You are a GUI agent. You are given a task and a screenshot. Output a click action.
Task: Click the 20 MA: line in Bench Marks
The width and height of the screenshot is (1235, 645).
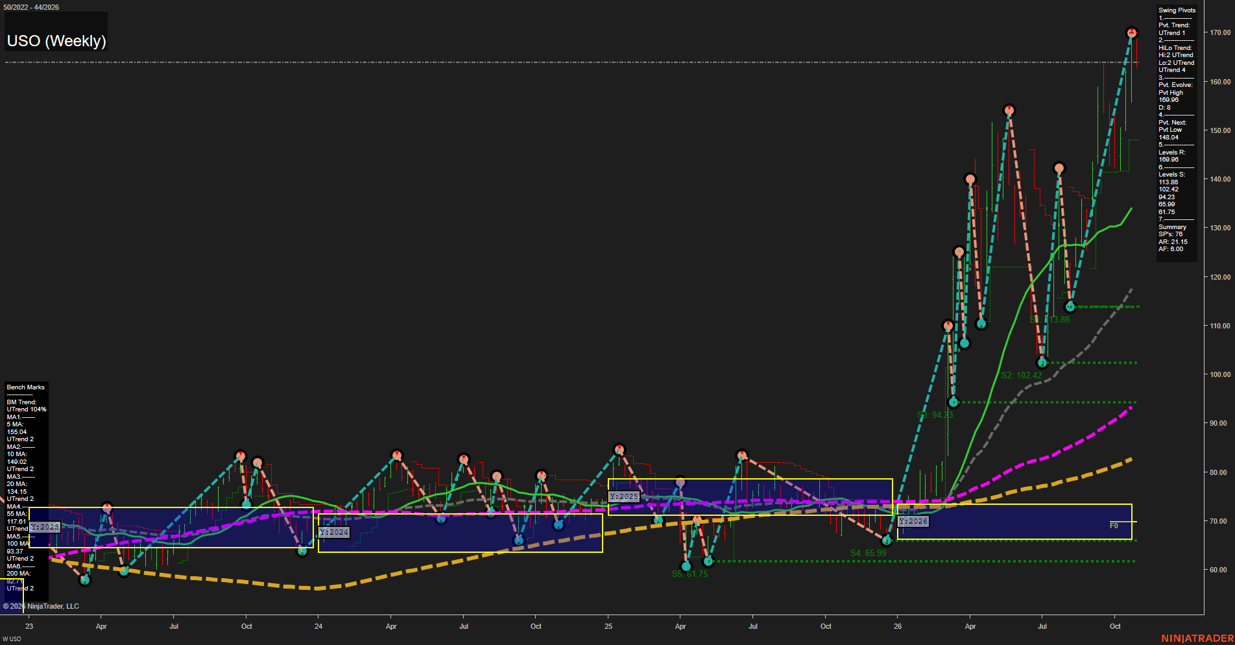17,484
